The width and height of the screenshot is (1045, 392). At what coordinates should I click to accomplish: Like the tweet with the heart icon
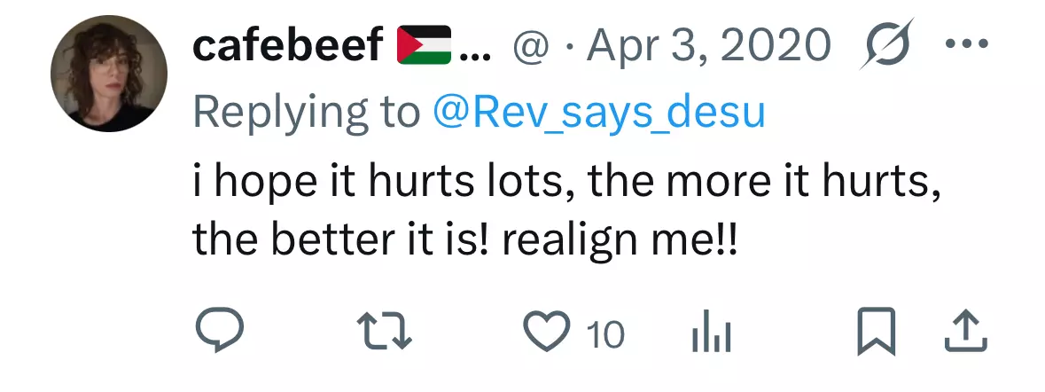(x=547, y=332)
